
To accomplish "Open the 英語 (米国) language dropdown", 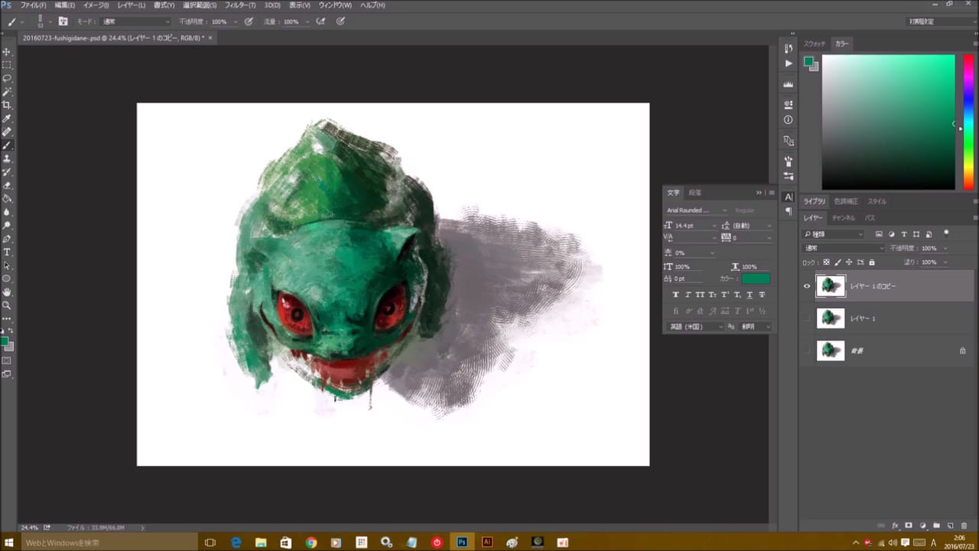I will (696, 327).
